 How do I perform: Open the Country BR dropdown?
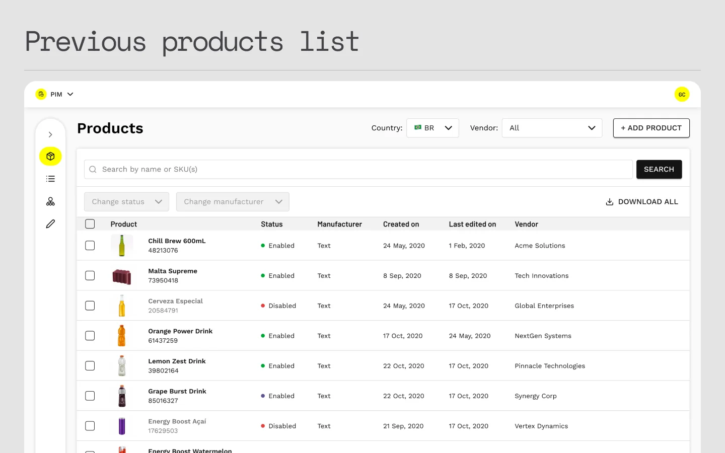(x=432, y=128)
